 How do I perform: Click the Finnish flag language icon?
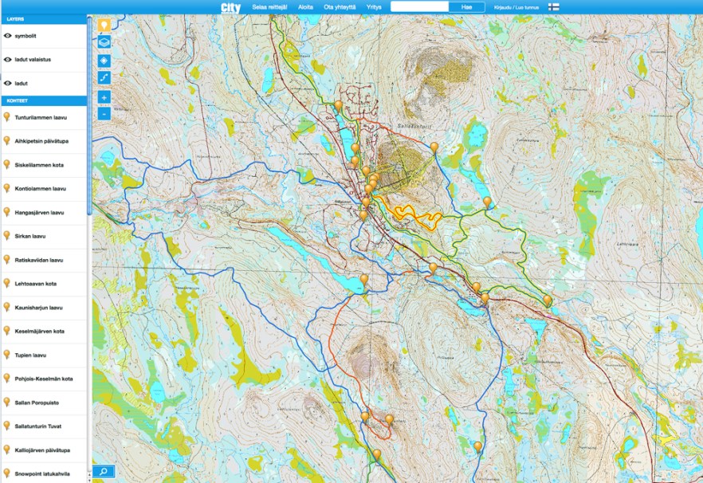tap(552, 6)
